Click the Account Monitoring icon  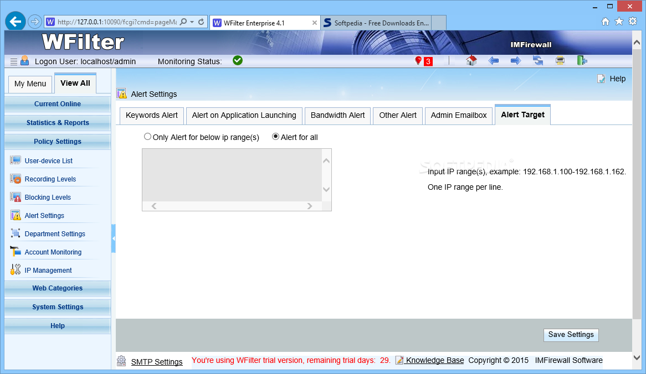(x=16, y=251)
